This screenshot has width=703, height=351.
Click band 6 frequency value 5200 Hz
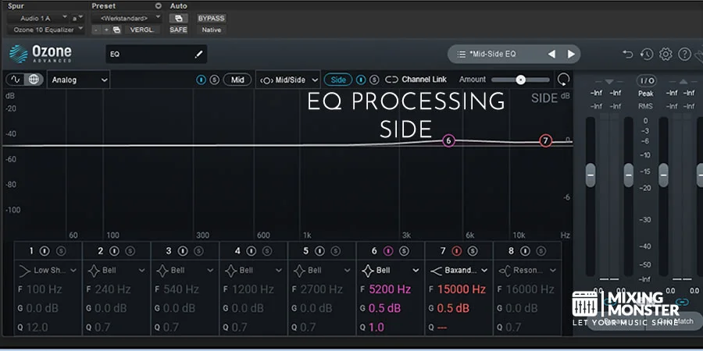click(390, 289)
